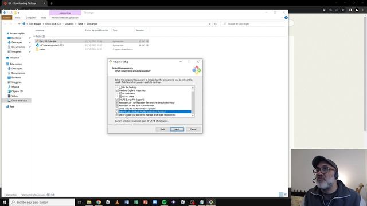
Task: Click the taskbar search box
Action: click(x=42, y=202)
